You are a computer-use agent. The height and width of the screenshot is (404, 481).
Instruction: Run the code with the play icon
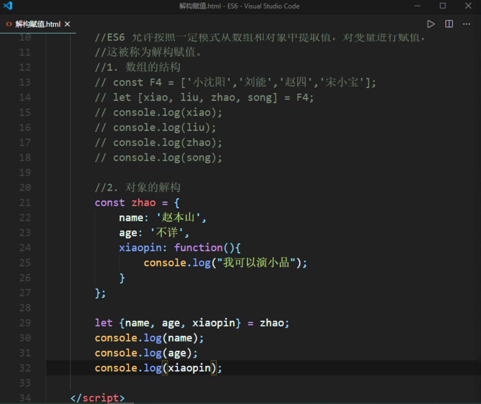click(431, 24)
